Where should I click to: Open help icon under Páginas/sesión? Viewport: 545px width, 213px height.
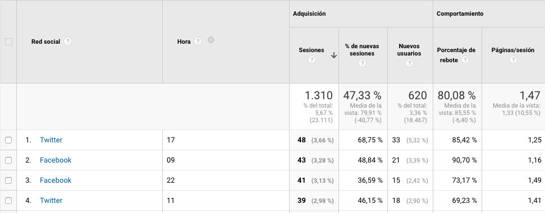513,59
